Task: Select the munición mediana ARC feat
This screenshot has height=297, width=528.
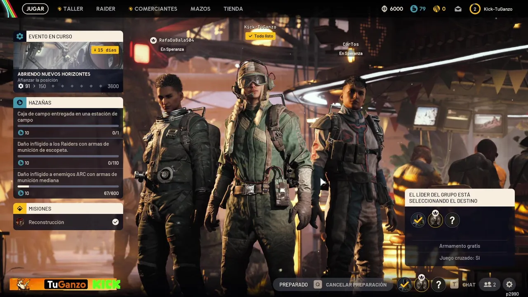Action: 68,183
